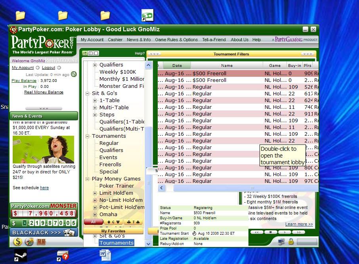Expand the Multi-Table tree node

95,108
